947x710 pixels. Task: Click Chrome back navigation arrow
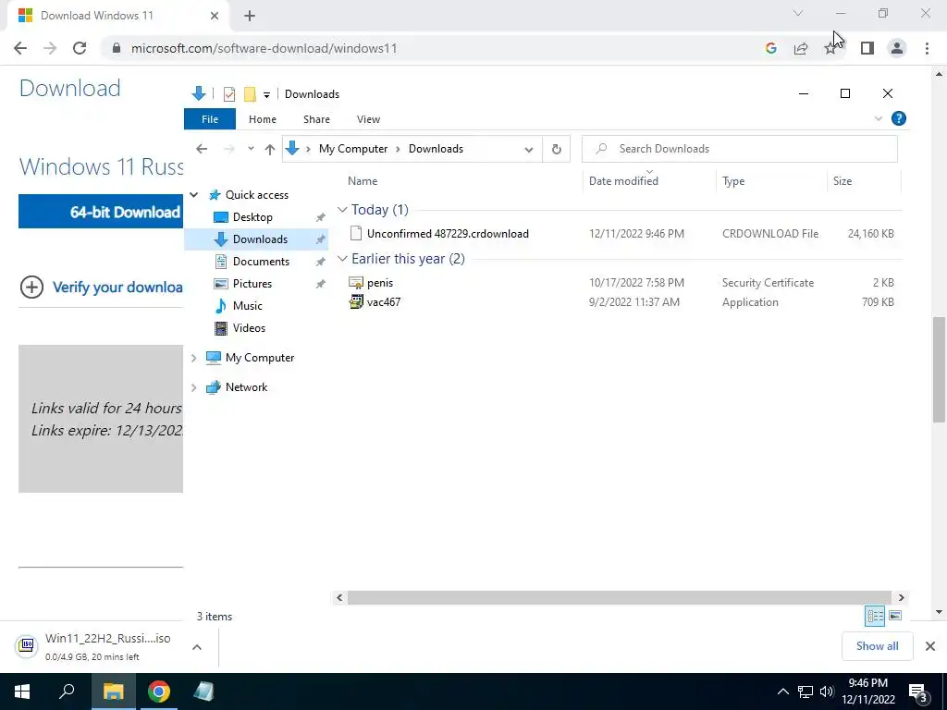point(20,48)
